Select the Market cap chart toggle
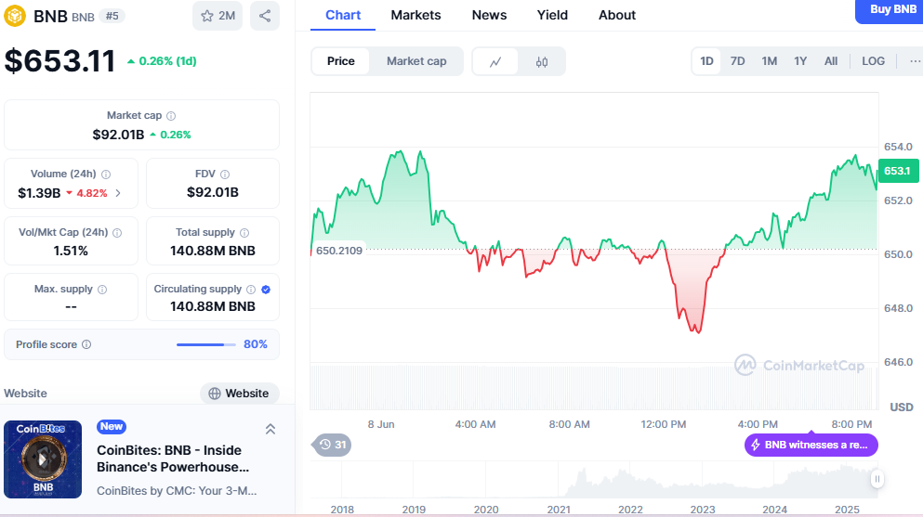923x517 pixels. click(416, 61)
